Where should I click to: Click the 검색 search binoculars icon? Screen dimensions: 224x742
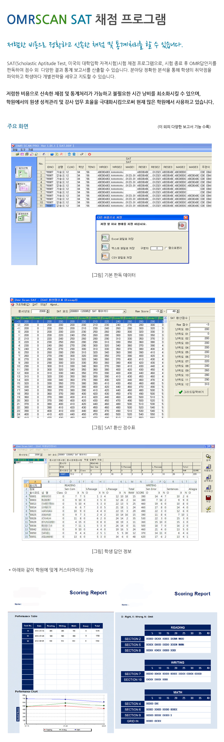pos(208,457)
